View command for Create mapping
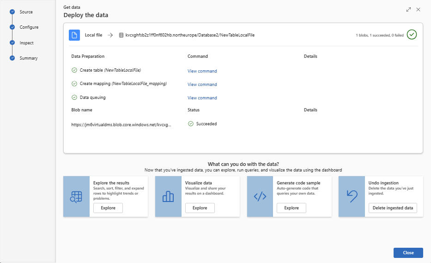 point(202,85)
